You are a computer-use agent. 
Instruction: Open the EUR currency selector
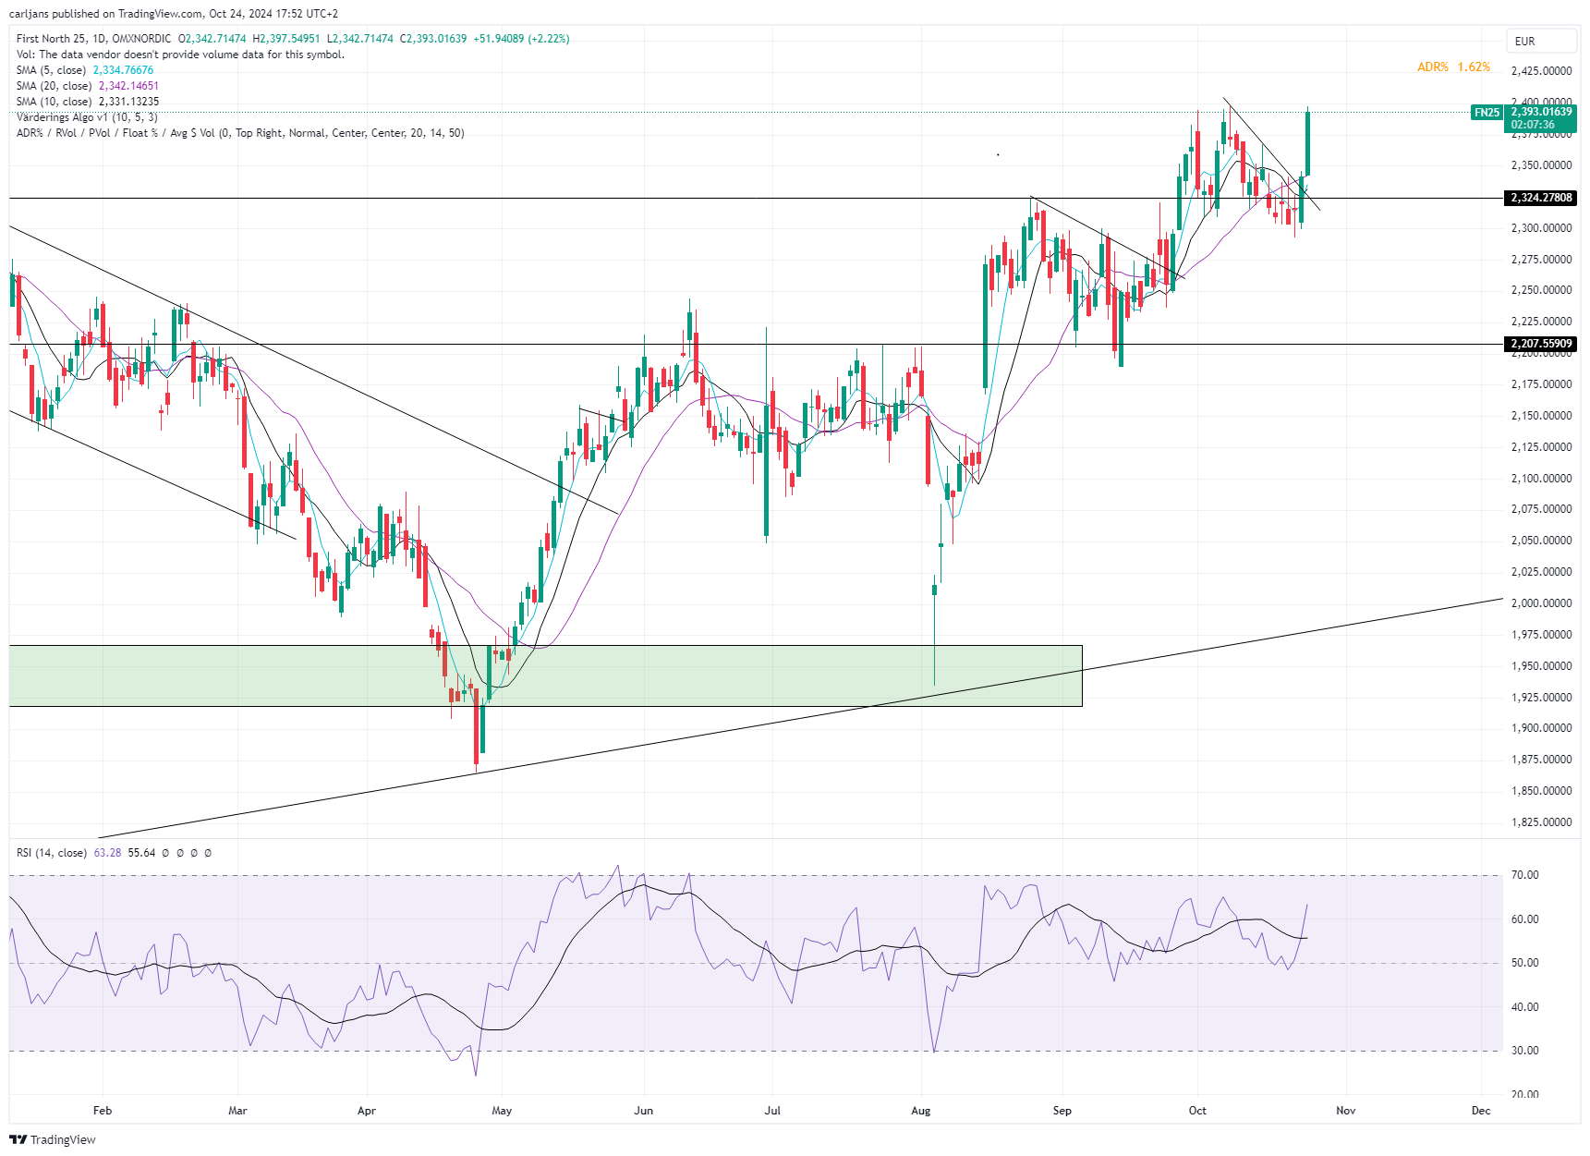(x=1542, y=41)
